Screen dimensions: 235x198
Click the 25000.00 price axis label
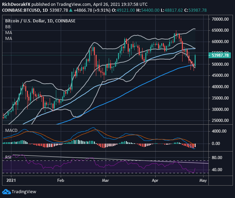pyautogui.click(x=220, y=121)
